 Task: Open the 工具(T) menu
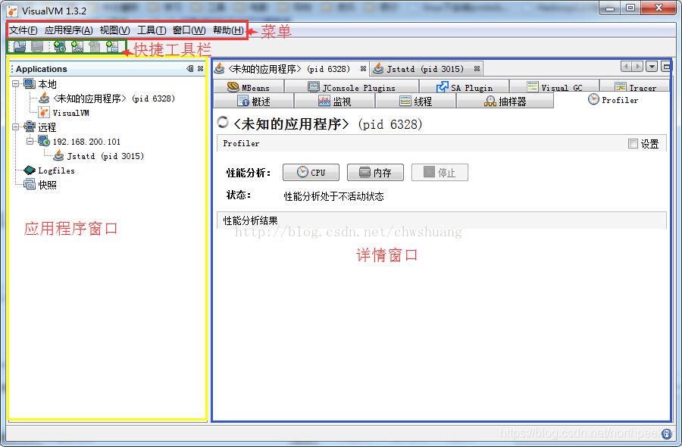152,30
